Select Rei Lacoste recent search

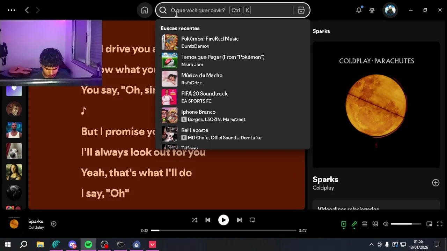(233, 134)
